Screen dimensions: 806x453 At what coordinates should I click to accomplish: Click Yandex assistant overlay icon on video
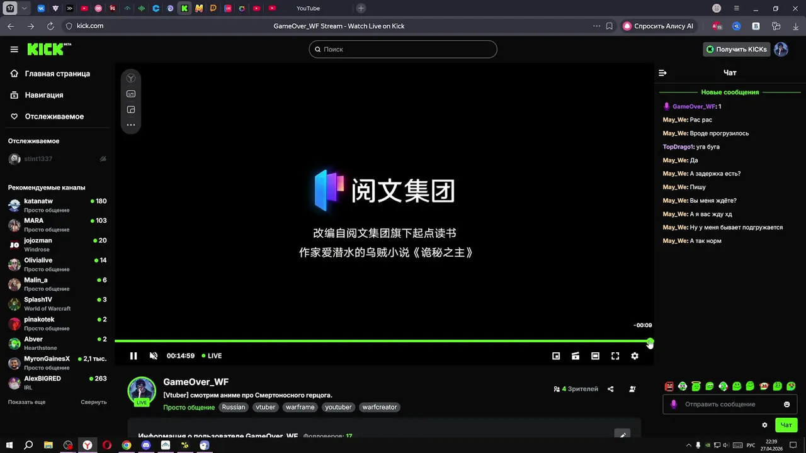pyautogui.click(x=131, y=78)
